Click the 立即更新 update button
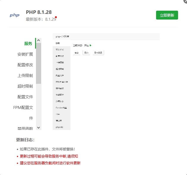The width and height of the screenshot is (187, 175). 167,15
